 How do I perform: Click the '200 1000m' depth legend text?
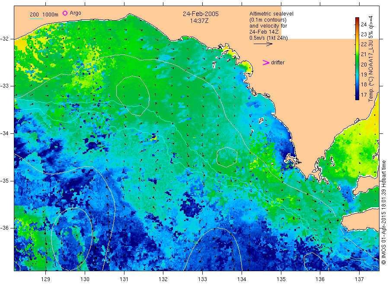(x=44, y=15)
